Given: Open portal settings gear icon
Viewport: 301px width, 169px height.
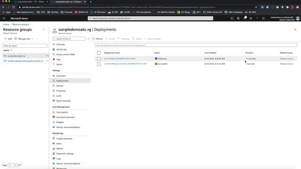Looking at the screenshot, I should coord(251,18).
